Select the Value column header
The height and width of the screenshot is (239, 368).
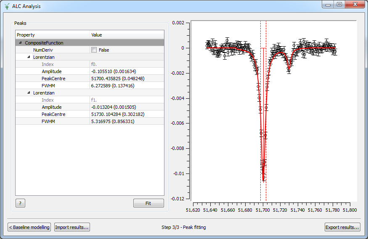pyautogui.click(x=127, y=35)
